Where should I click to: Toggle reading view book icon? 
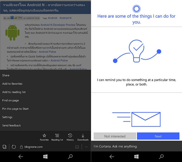coord(77,147)
